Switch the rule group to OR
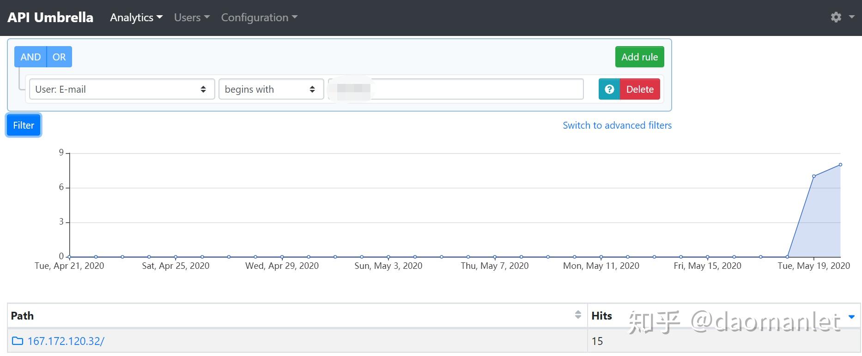This screenshot has height=356, width=862. click(59, 57)
